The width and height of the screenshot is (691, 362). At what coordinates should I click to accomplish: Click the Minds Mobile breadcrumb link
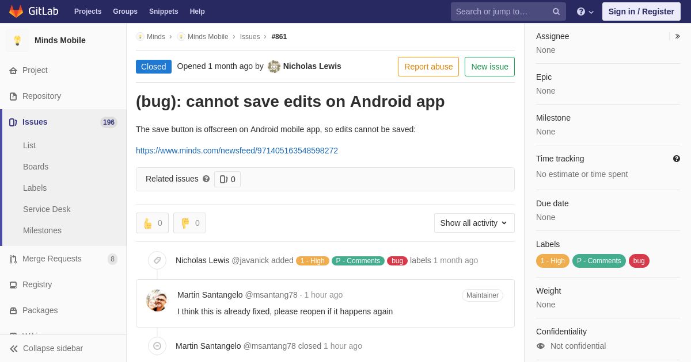(208, 37)
